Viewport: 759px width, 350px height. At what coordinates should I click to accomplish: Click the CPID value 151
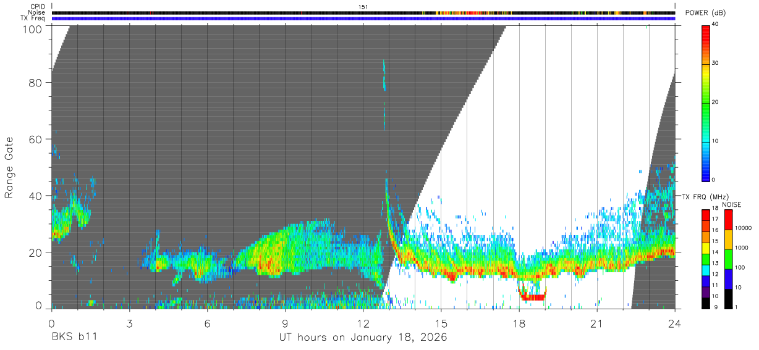pos(363,7)
